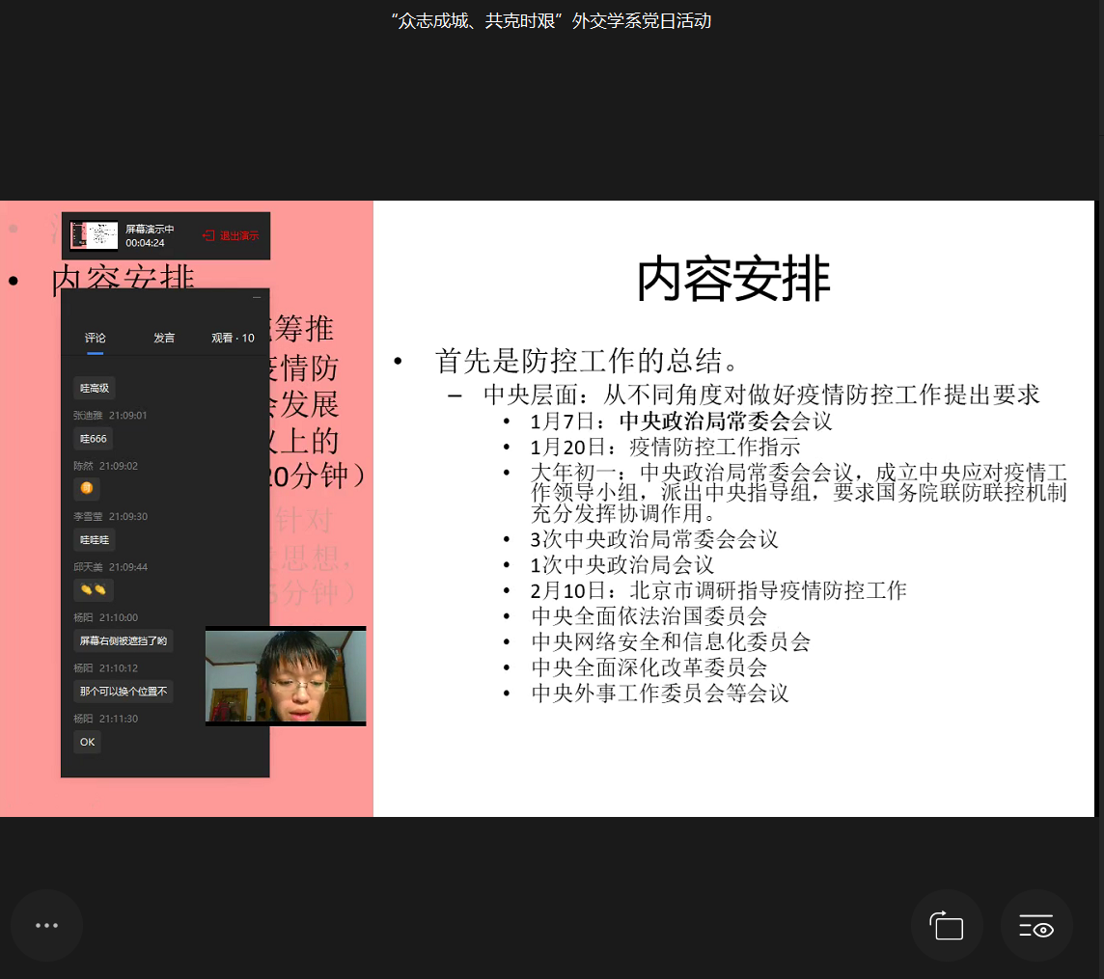
Task: Click the clapping emoji in 邱天美's comment
Action: (x=93, y=589)
